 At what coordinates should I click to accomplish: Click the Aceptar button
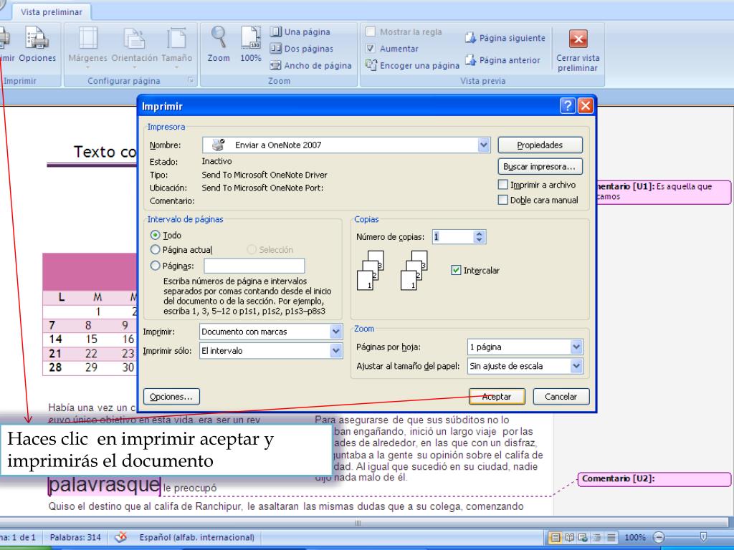[x=497, y=397]
